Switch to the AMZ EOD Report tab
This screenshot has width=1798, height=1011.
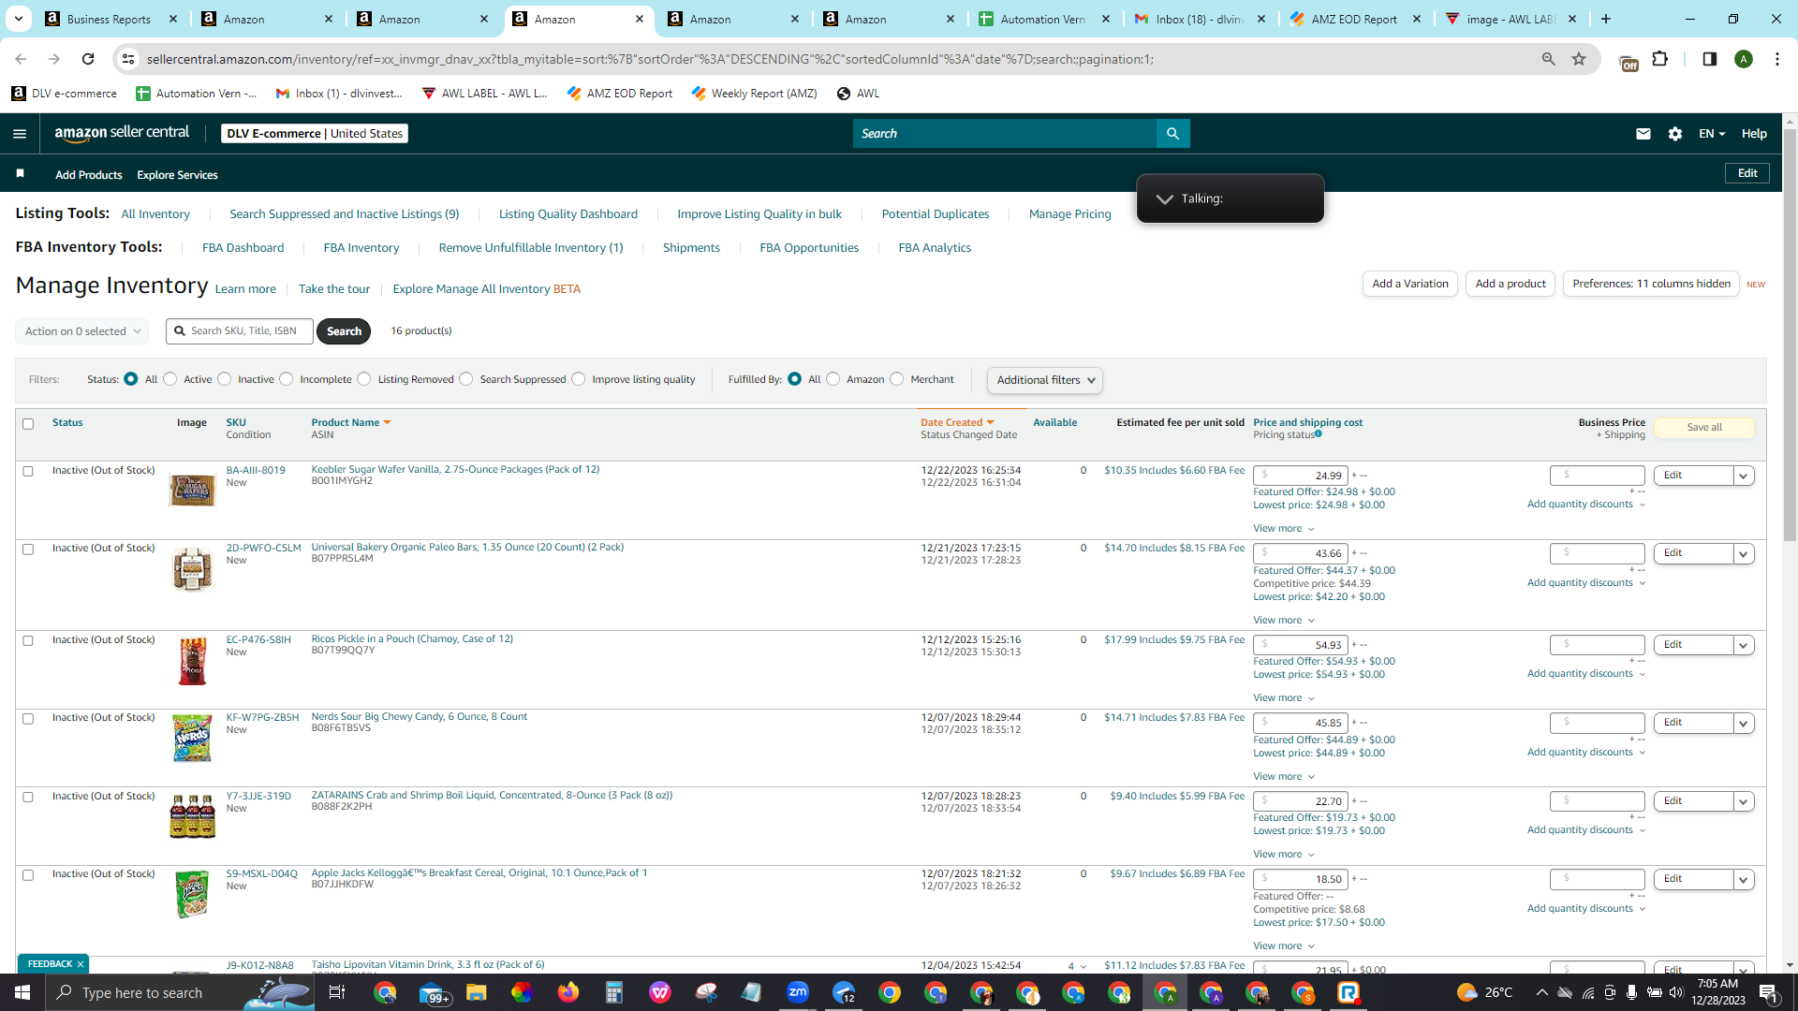click(1355, 19)
